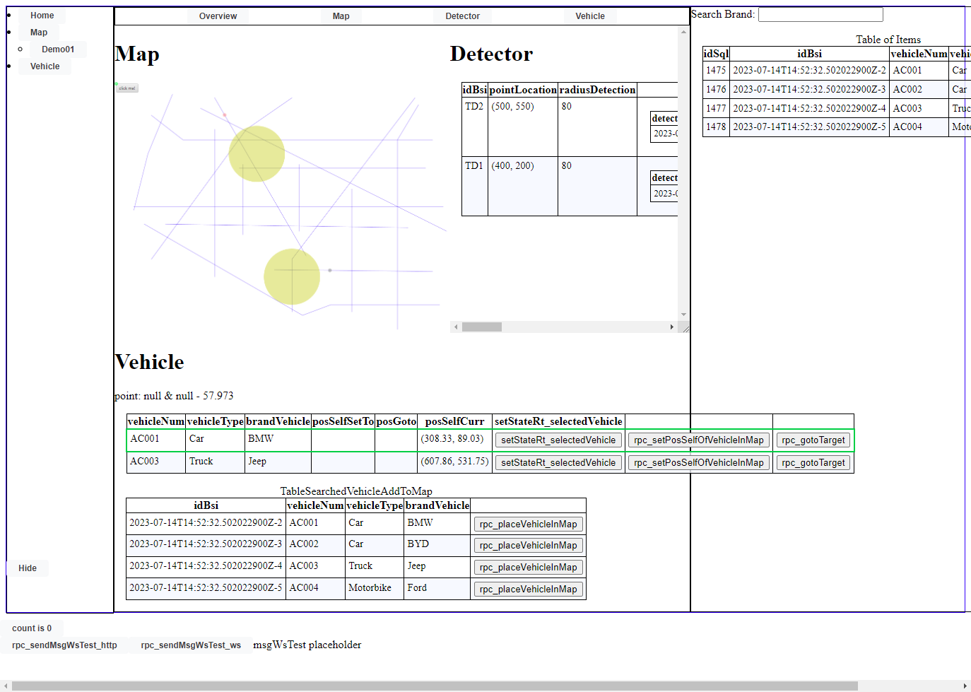The height and width of the screenshot is (692, 971).
Task: Click the idSql cell 1478
Action: [x=716, y=127]
